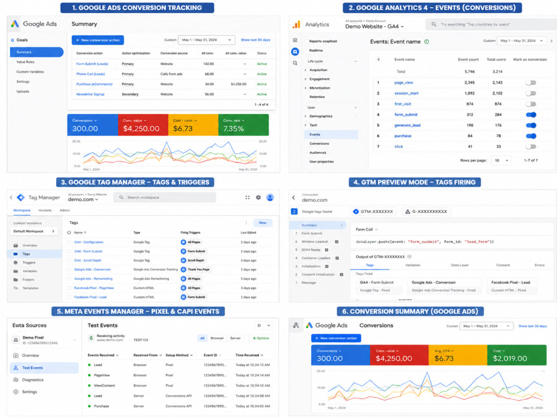Click the Diagnostics icon in Meta sidebar

pyautogui.click(x=16, y=380)
